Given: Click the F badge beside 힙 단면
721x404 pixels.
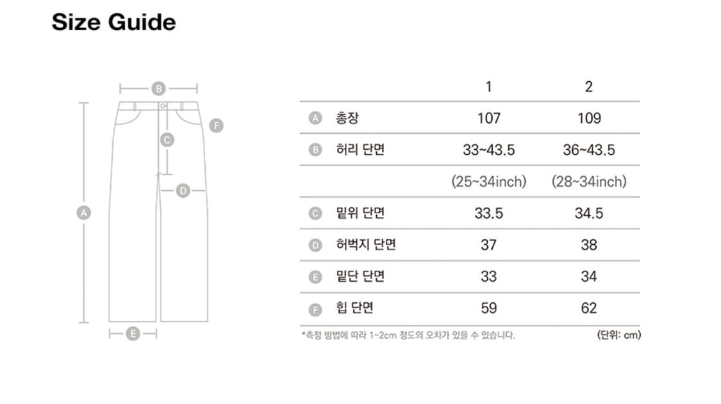Looking at the screenshot, I should coord(315,309).
